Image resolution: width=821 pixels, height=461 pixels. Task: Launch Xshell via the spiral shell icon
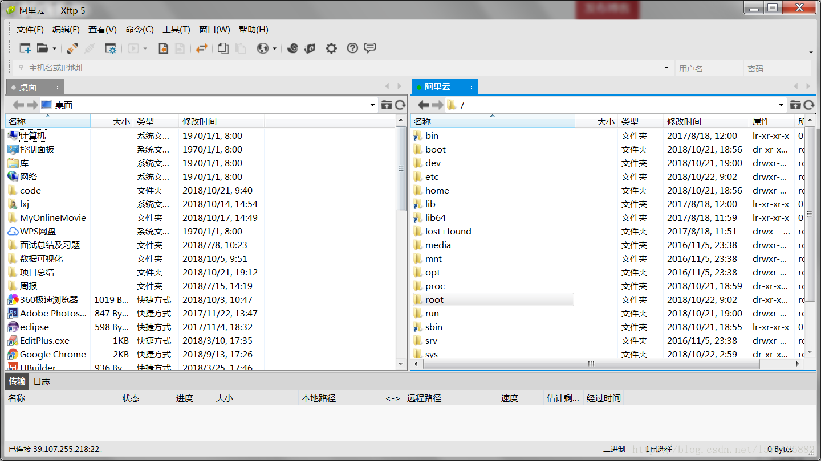coord(292,49)
